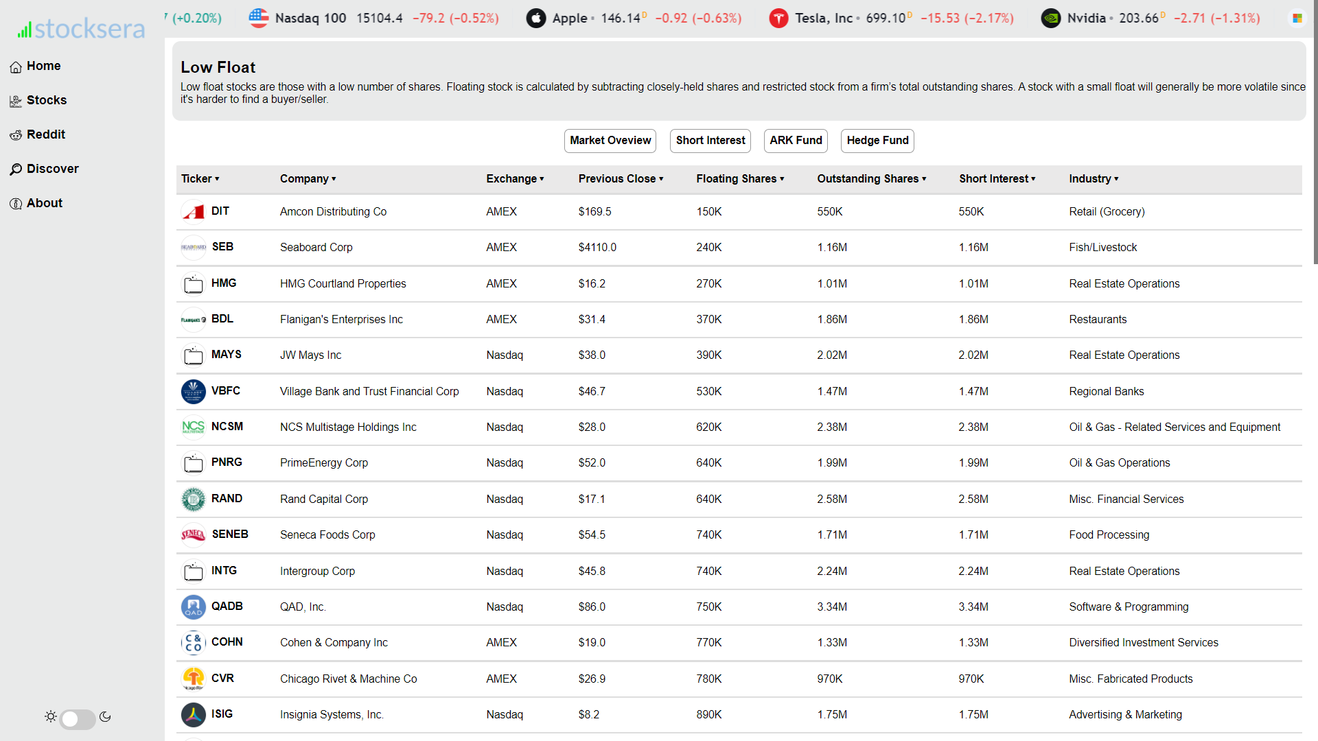The height and width of the screenshot is (741, 1318).
Task: Click the Apple logo in ticker bar
Action: coord(535,19)
